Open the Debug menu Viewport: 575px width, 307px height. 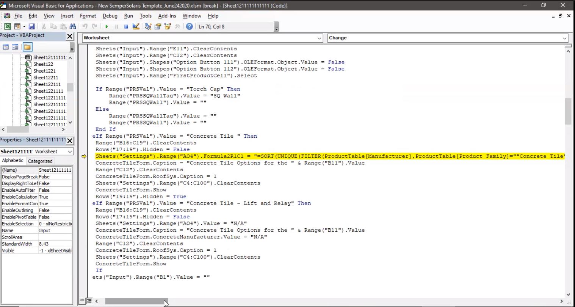(110, 16)
